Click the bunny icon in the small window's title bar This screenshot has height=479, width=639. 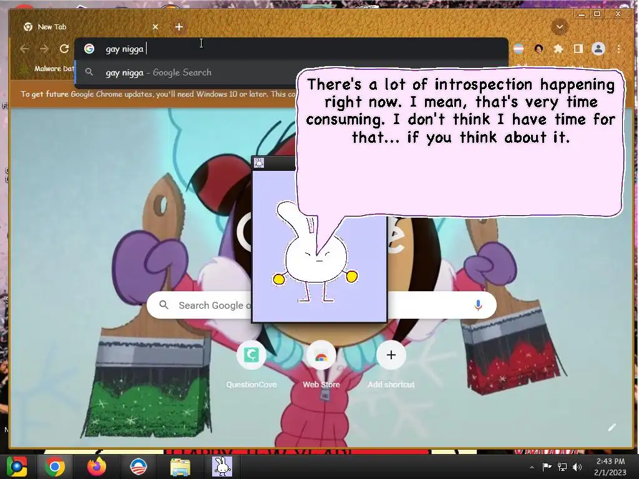[x=259, y=163]
